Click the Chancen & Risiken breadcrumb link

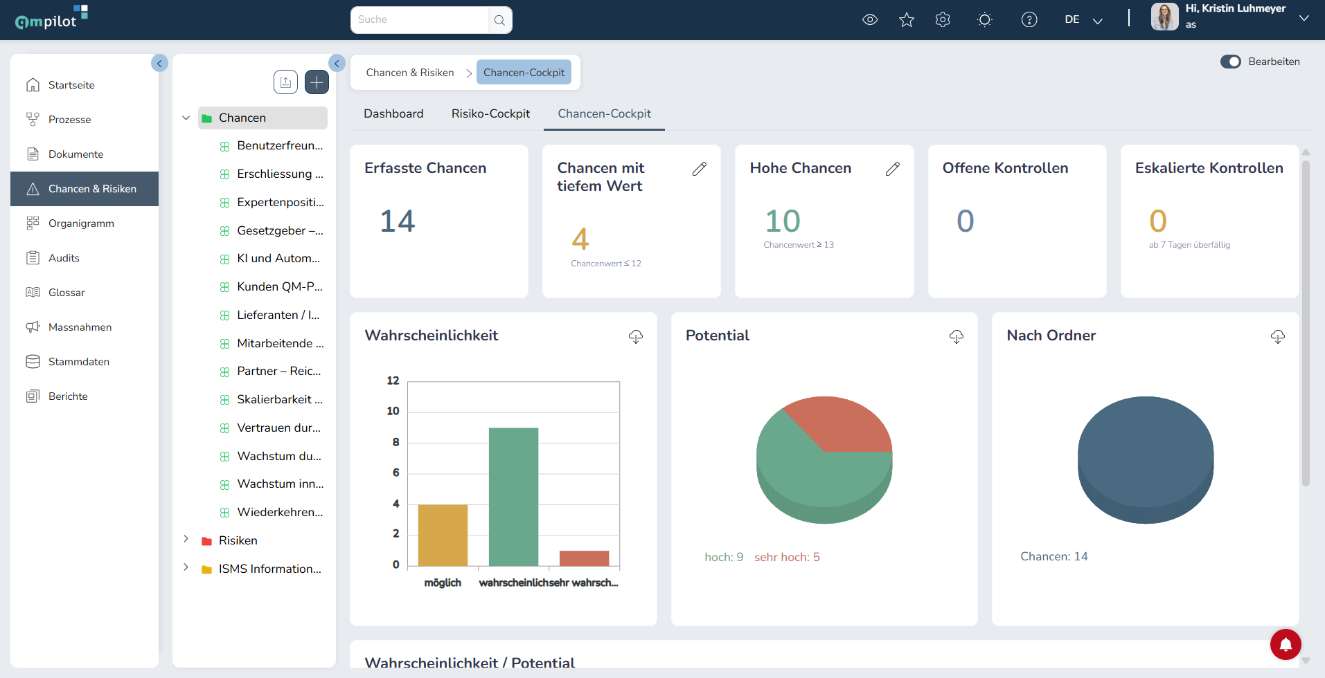[x=410, y=73]
